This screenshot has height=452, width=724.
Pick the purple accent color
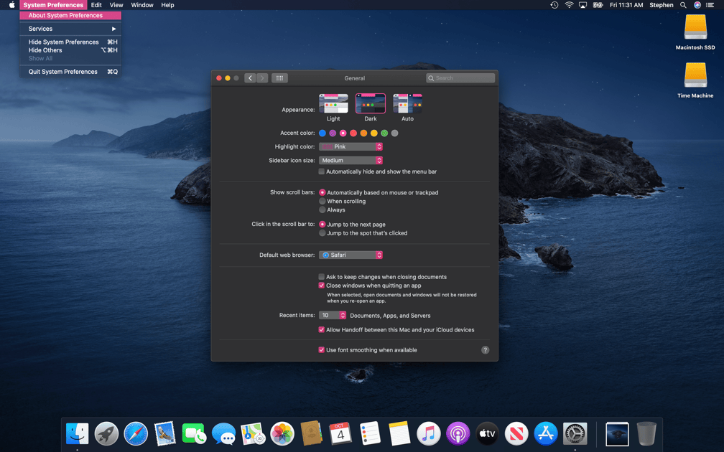tap(333, 133)
